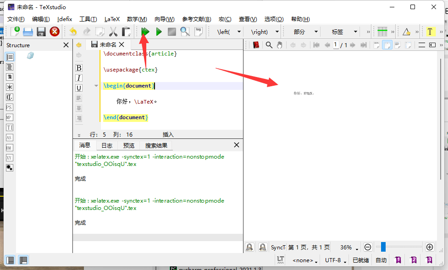448x270 pixels.
Task: Open the 数学(M) menu
Action: tap(137, 19)
